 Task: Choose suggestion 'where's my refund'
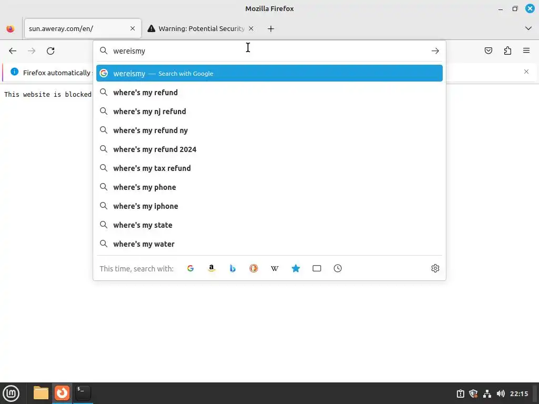[x=269, y=93]
